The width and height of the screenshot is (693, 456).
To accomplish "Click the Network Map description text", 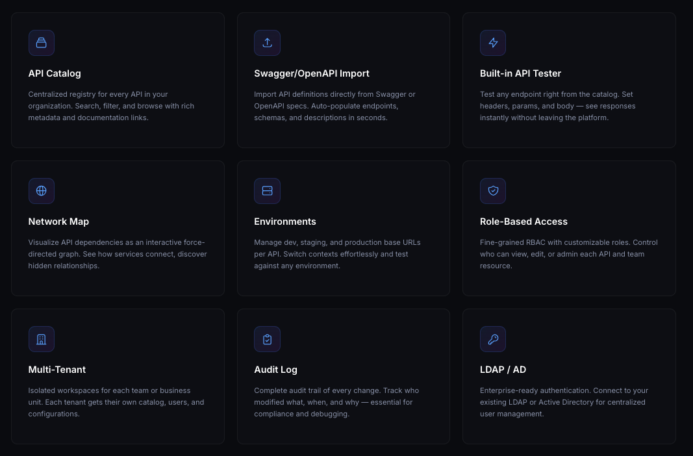I will coord(118,254).
